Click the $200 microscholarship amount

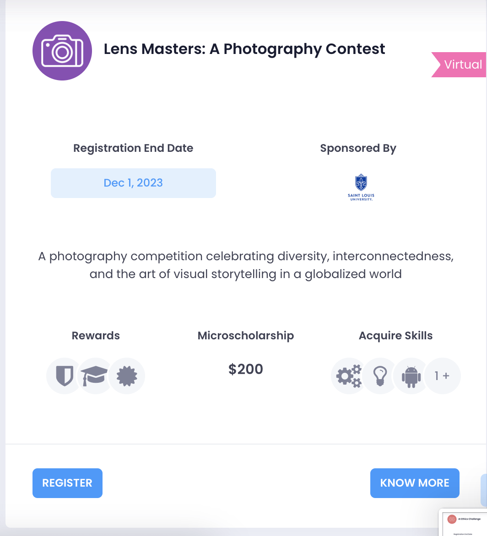pos(245,369)
